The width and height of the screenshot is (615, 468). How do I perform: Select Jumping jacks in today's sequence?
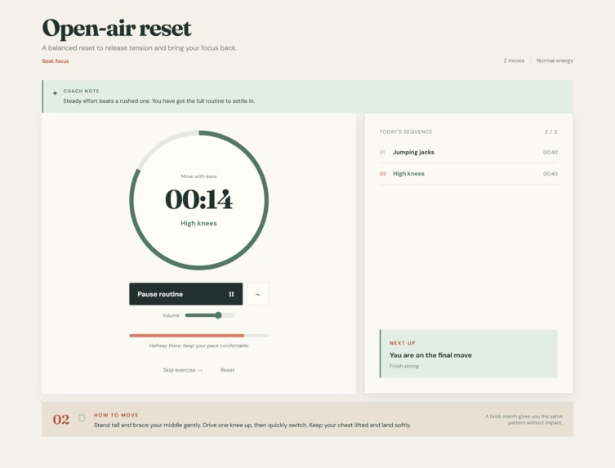click(468, 152)
